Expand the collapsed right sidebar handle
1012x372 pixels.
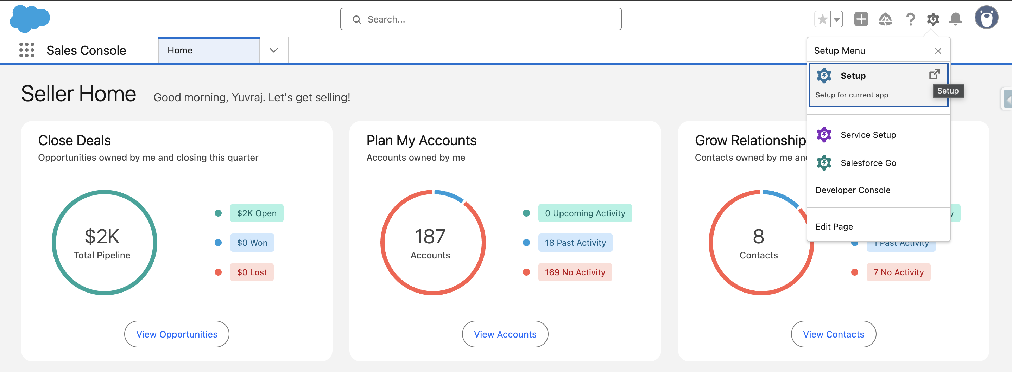tap(1007, 99)
